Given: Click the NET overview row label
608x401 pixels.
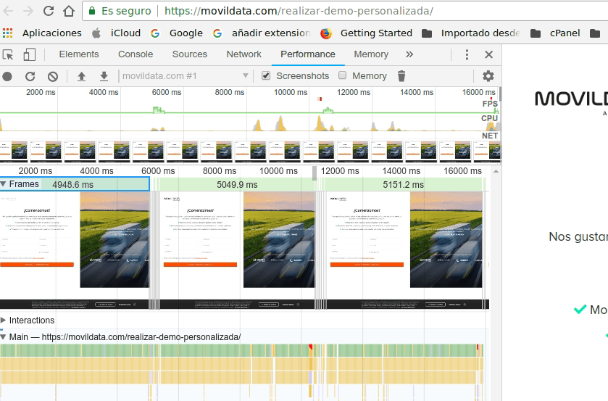Looking at the screenshot, I should pyautogui.click(x=490, y=136).
